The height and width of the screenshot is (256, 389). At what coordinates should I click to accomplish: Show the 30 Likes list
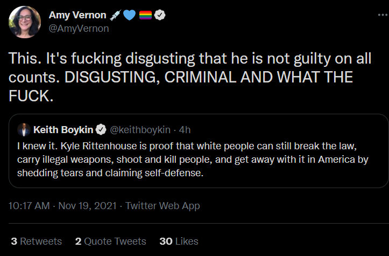pyautogui.click(x=179, y=241)
